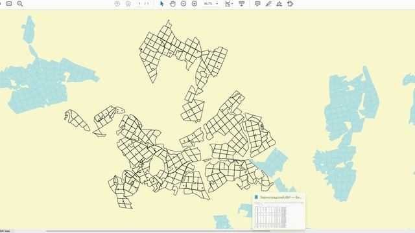
Task: Zoom in with plus button
Action: click(x=195, y=4)
